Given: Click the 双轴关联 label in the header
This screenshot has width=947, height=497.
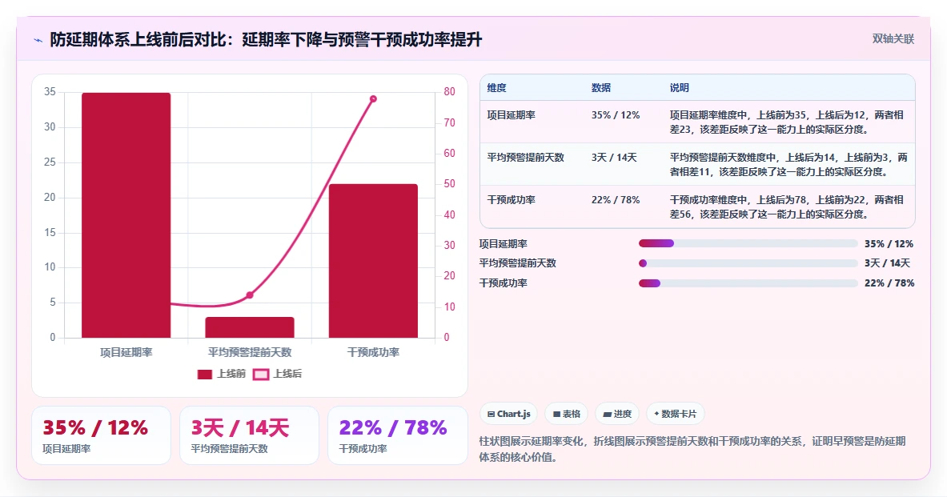Looking at the screenshot, I should click(x=893, y=39).
